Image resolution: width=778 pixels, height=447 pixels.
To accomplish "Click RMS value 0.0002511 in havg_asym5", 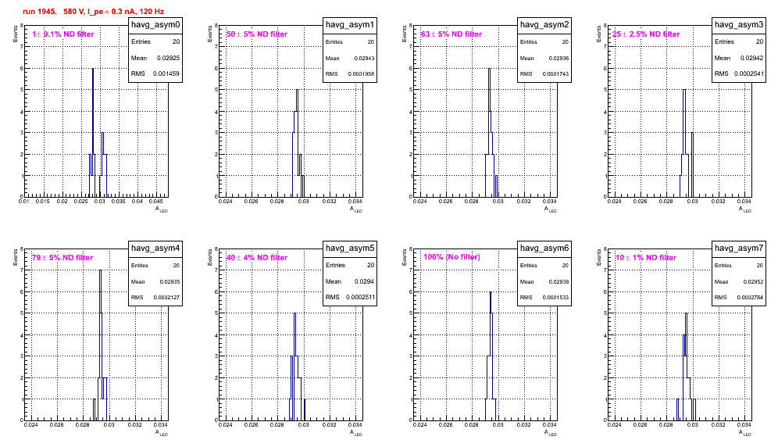I will coord(361,298).
